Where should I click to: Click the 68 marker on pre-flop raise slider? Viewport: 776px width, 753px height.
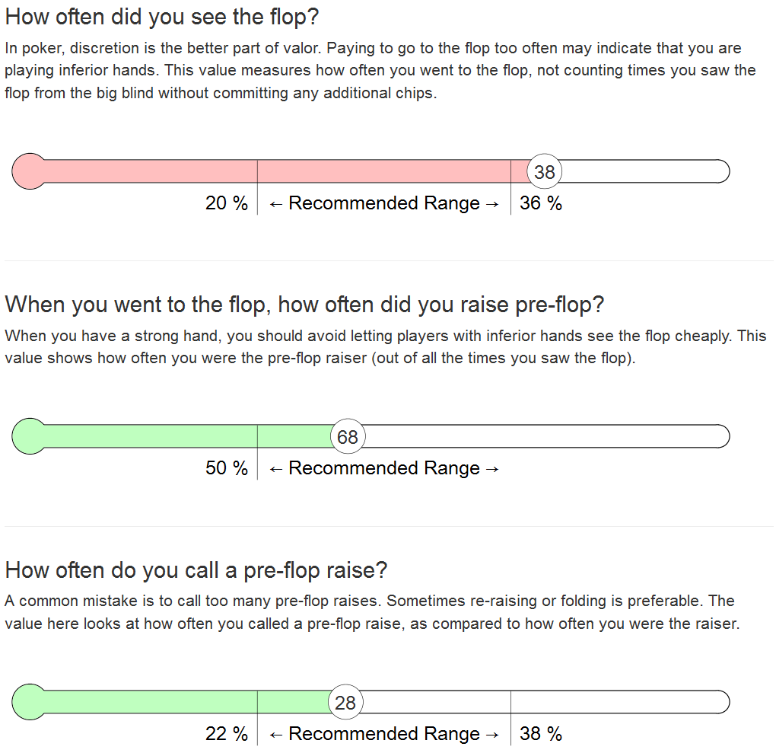tap(348, 436)
